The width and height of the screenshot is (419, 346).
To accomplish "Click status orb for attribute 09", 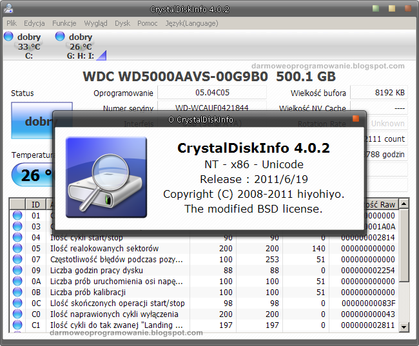I will pyautogui.click(x=17, y=270).
